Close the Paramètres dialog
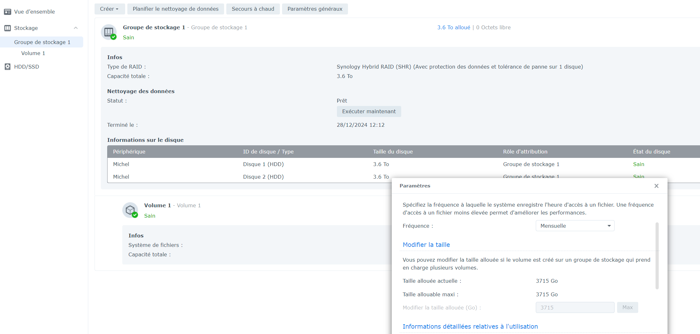The image size is (700, 334). point(657,186)
